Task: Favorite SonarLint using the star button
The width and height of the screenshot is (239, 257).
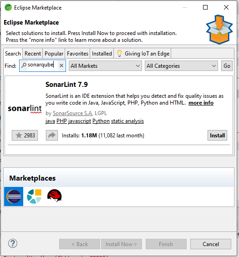Action: [25, 136]
